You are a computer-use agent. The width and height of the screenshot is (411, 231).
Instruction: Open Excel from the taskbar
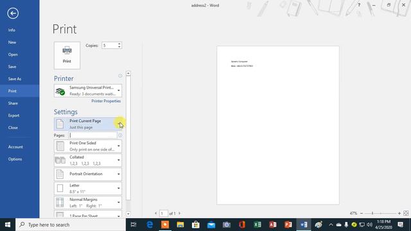point(258,225)
